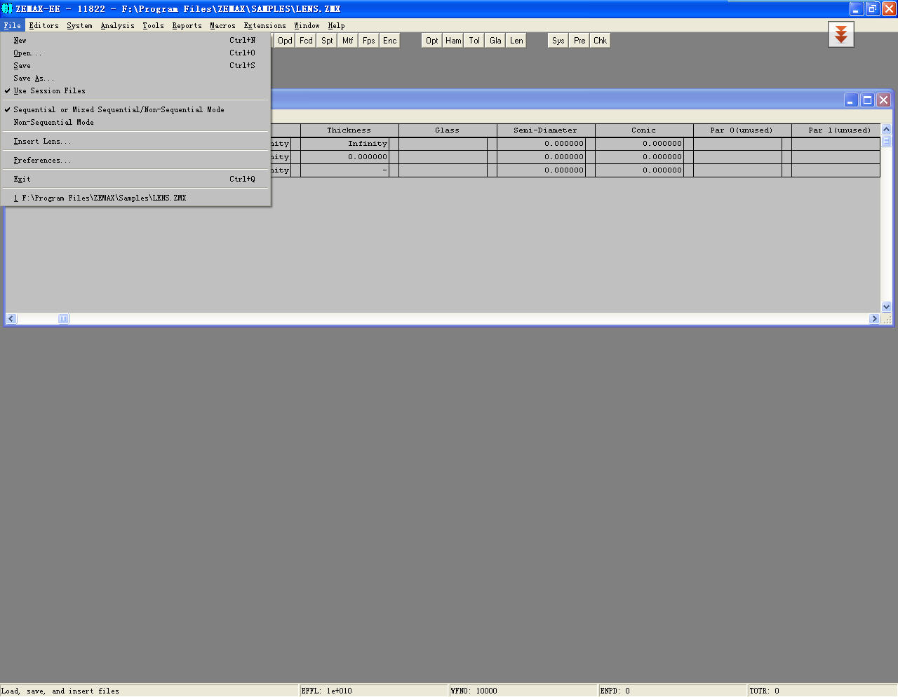
Task: Launch the Spt spot diagram
Action: tap(327, 41)
